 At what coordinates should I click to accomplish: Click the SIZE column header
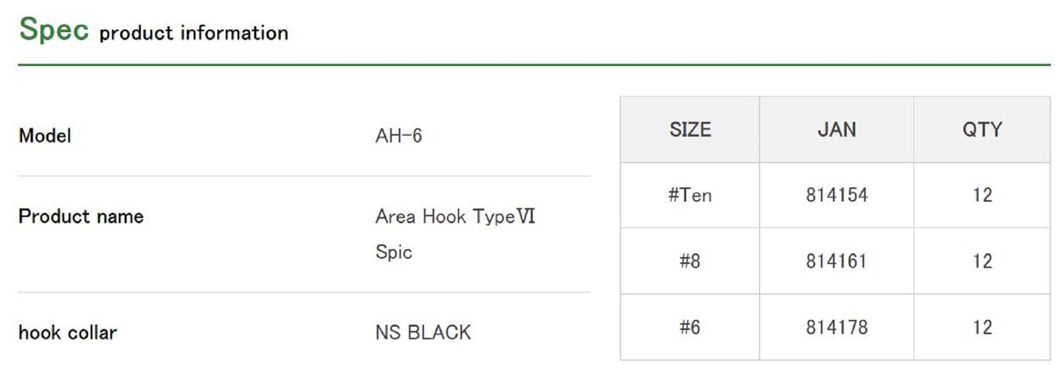click(690, 130)
